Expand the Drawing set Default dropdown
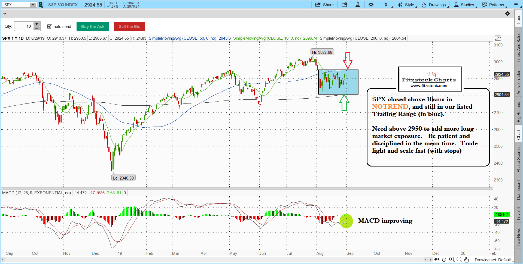Image resolution: width=523 pixels, height=264 pixels. [494, 260]
